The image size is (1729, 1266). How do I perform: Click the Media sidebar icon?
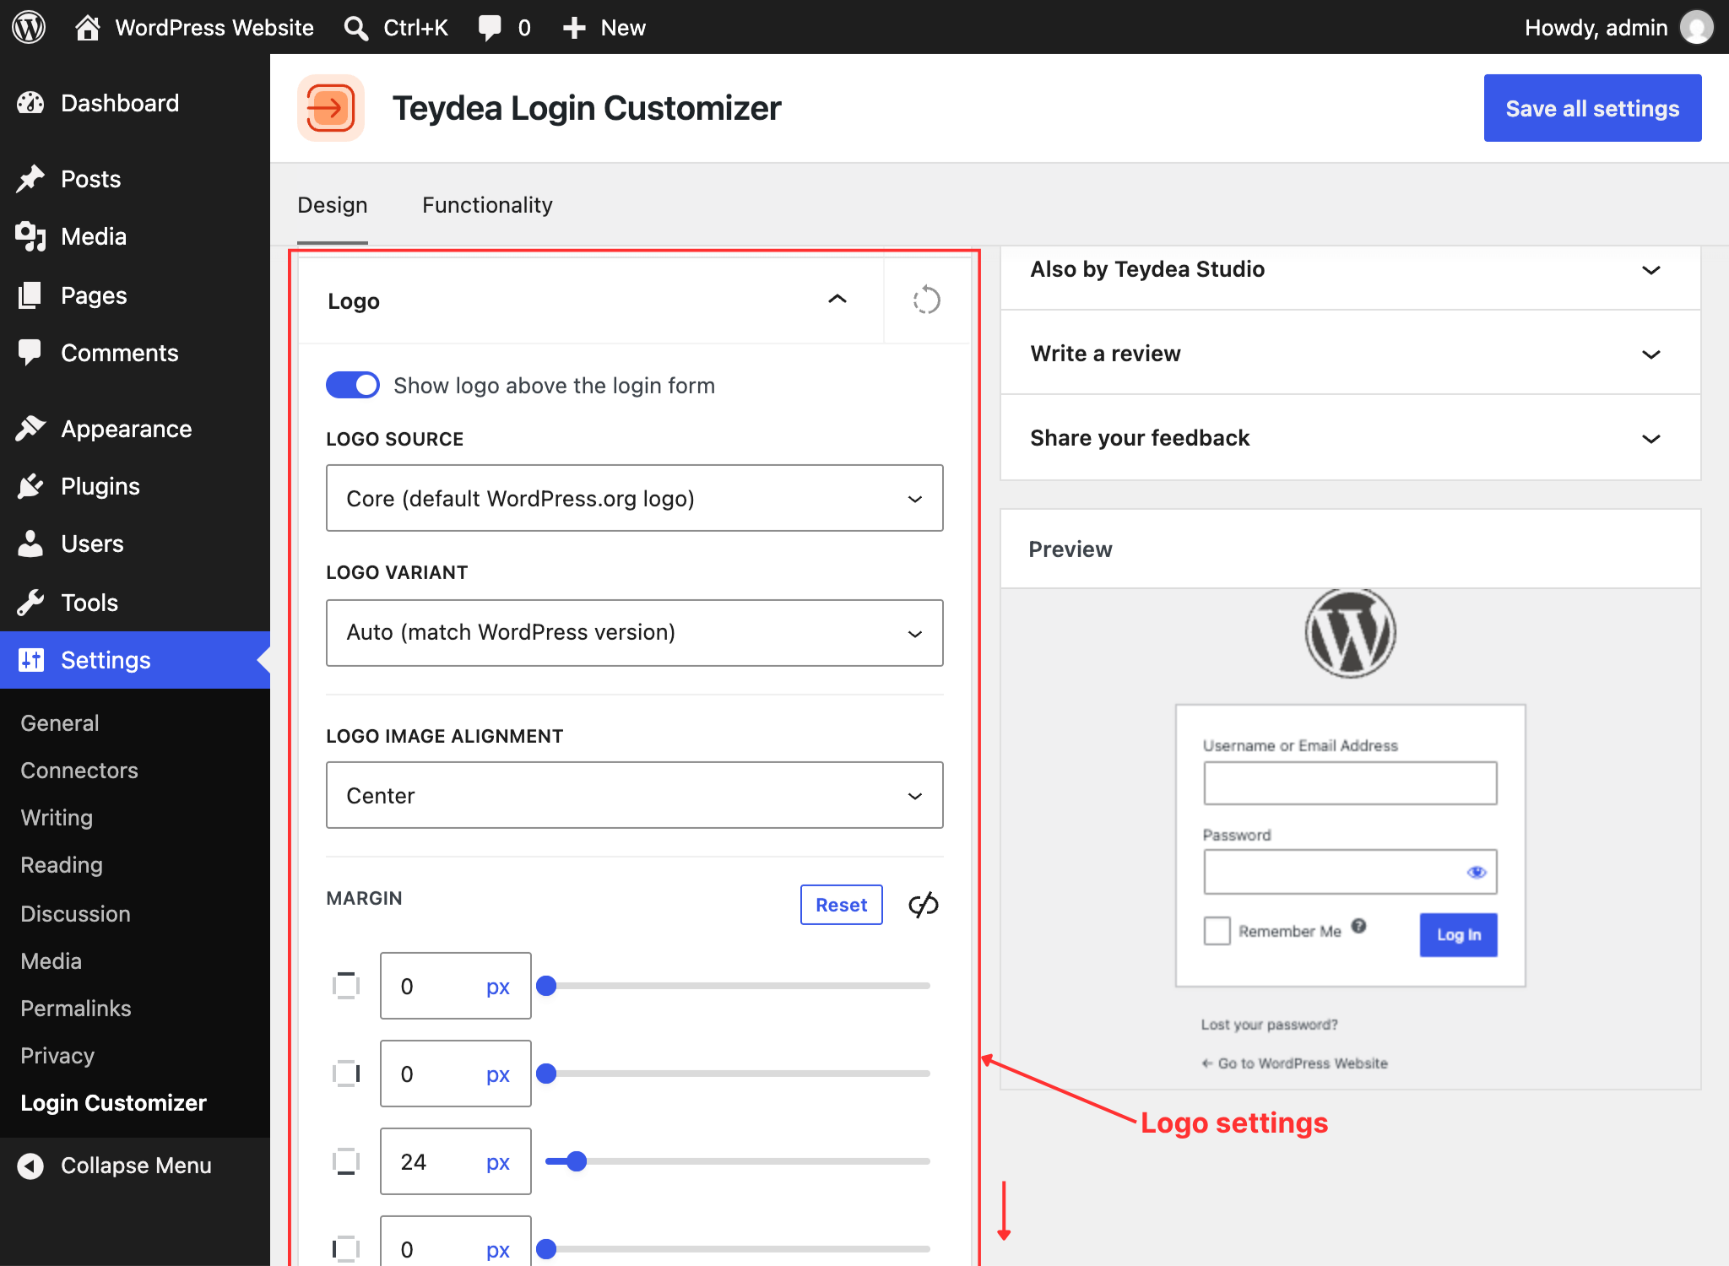[x=30, y=236]
